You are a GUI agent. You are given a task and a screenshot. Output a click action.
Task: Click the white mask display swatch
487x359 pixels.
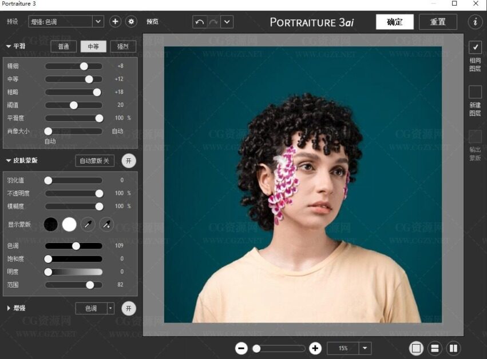[69, 225]
